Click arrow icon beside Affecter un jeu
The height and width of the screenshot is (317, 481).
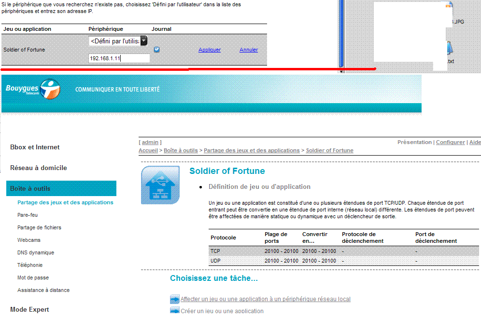(174, 299)
